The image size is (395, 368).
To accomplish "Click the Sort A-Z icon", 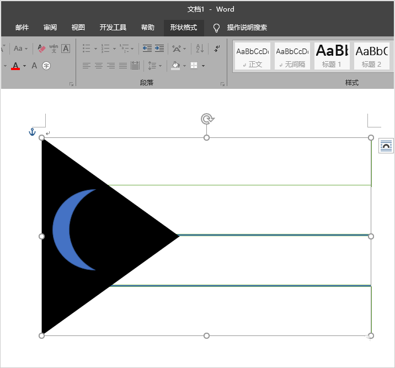I will tap(200, 49).
